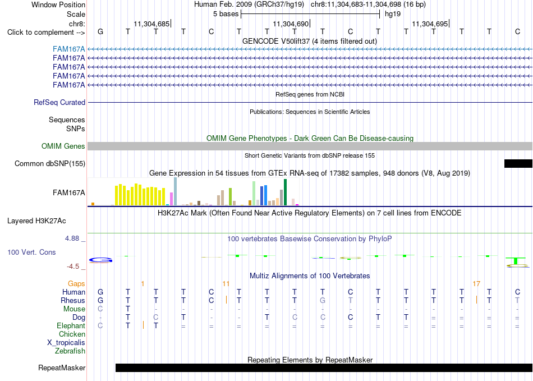Click the 11,304,685 position marker

(x=151, y=24)
